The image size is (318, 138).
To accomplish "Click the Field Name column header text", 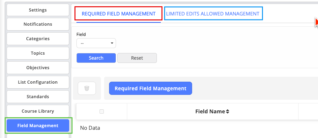I will click(x=210, y=112).
